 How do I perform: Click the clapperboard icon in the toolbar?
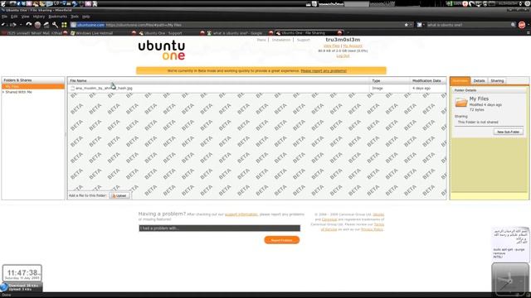point(46,25)
